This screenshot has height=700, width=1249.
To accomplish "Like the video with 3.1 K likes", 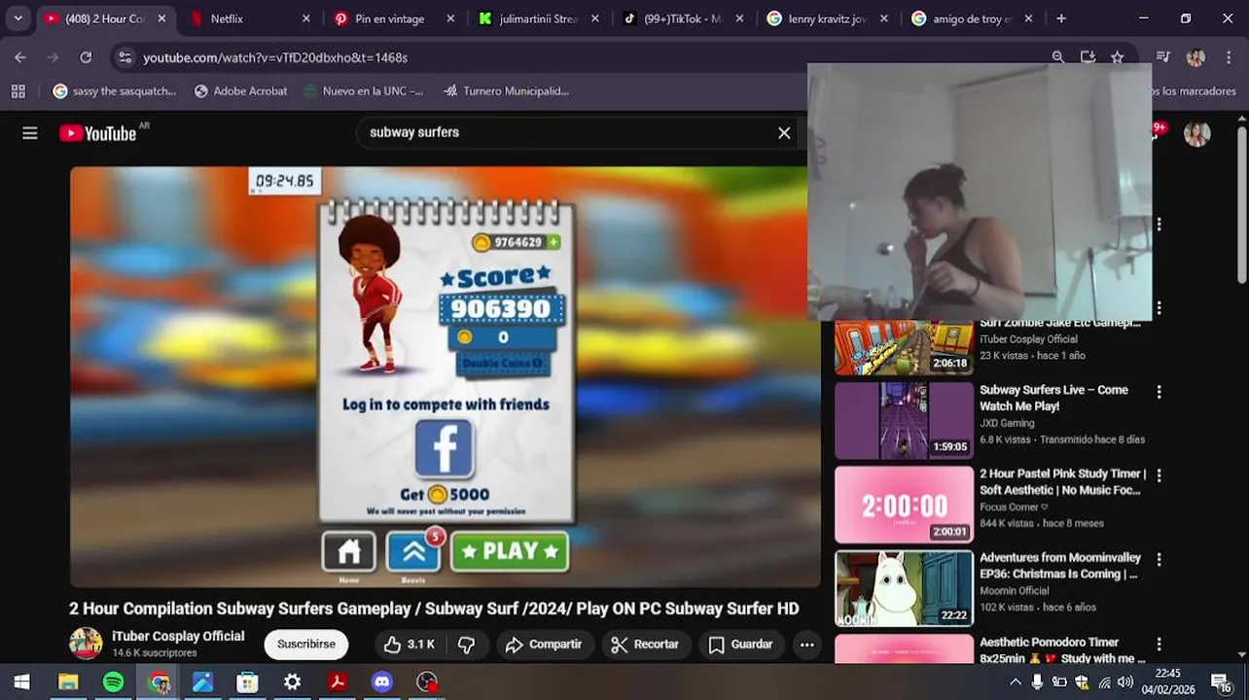I will [409, 645].
